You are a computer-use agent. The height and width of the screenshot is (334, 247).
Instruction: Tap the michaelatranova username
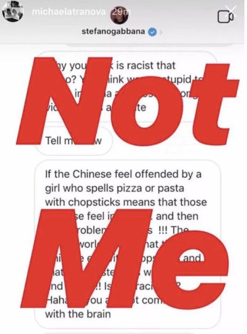(68, 12)
